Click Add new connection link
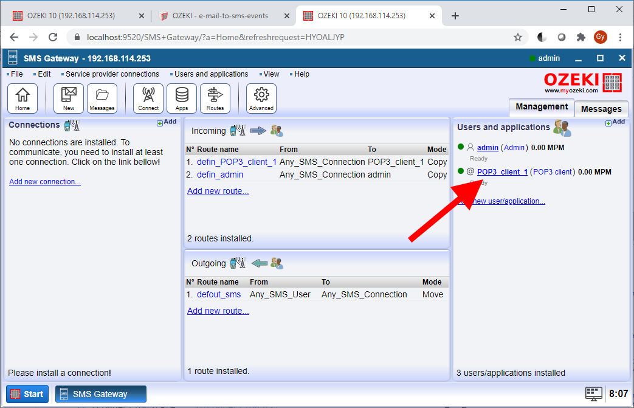This screenshot has height=408, width=634. (x=45, y=182)
